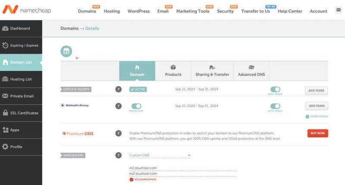Click the Active status badge

point(138,89)
